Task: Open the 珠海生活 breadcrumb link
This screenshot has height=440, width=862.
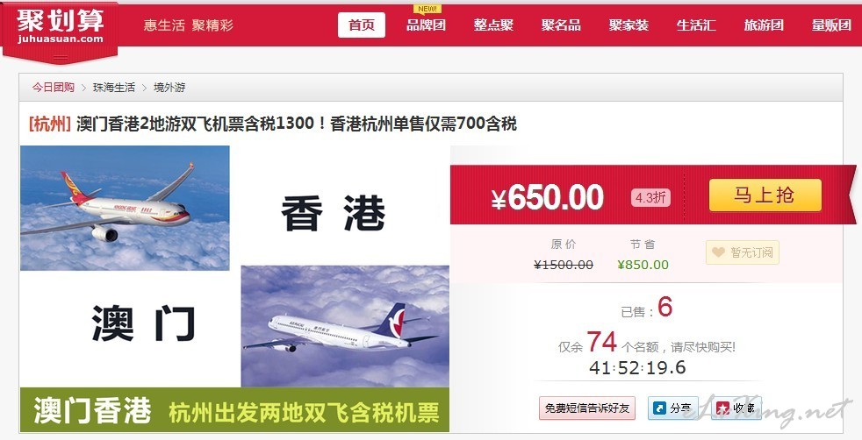Action: pos(114,88)
